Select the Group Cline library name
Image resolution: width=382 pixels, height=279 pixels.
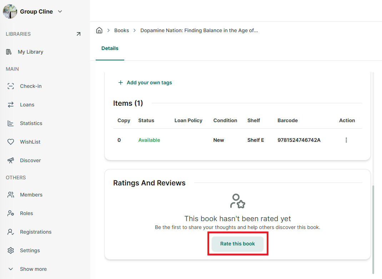click(x=36, y=11)
